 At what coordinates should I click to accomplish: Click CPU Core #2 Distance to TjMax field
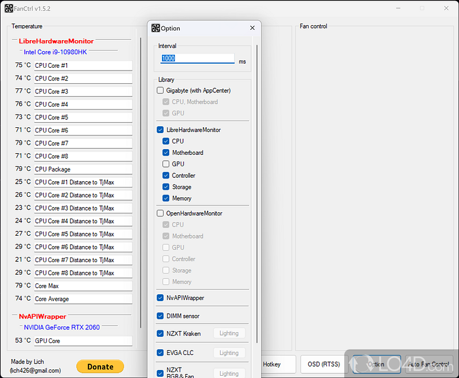tap(83, 195)
